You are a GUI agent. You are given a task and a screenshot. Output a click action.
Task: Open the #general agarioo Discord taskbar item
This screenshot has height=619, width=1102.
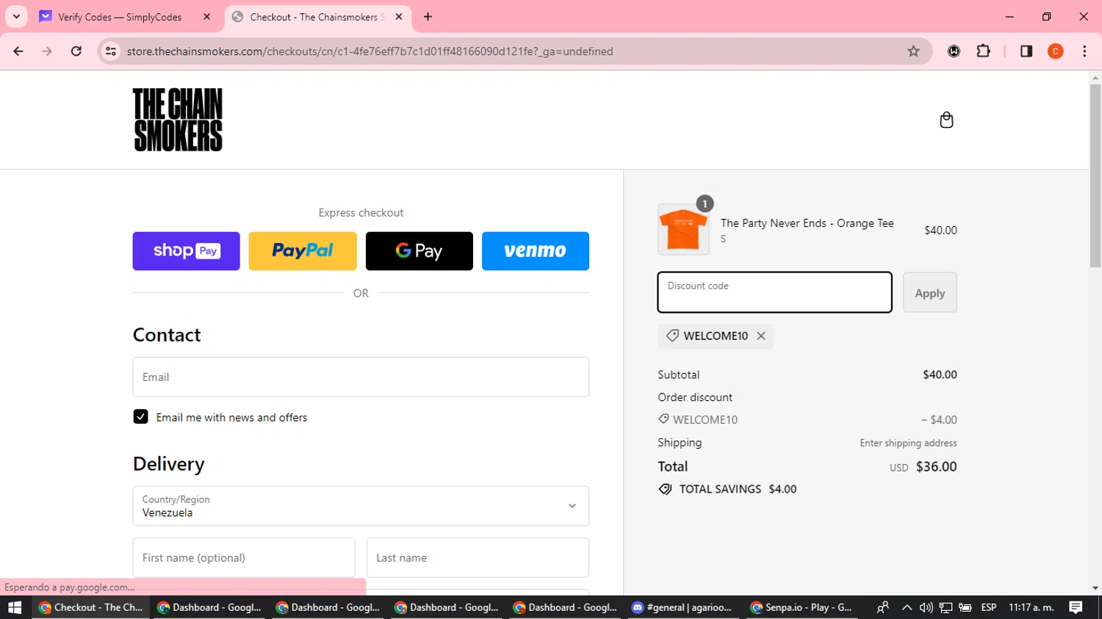pos(683,607)
